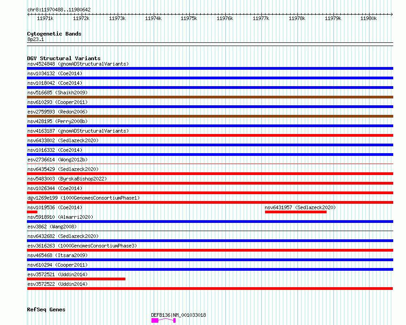Screen dimensions: 406x325
Task: Open the nsv428195 (Perry2008b) label
Action: click(57, 121)
